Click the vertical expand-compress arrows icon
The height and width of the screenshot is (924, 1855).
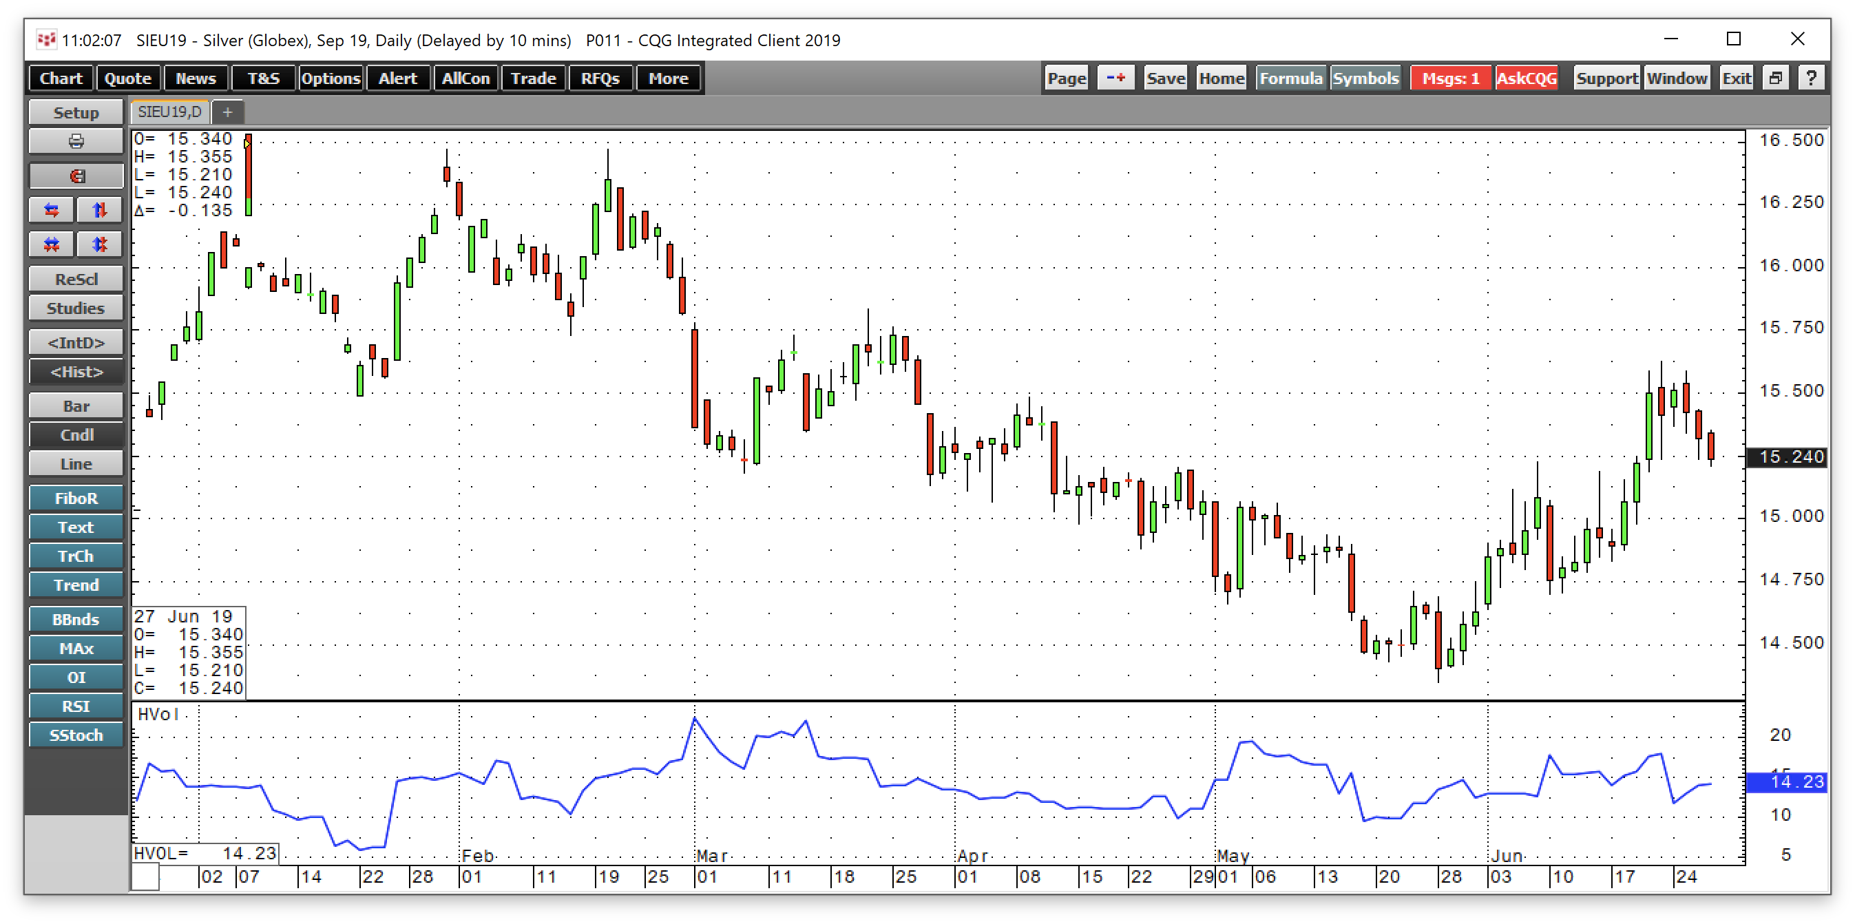(x=99, y=245)
